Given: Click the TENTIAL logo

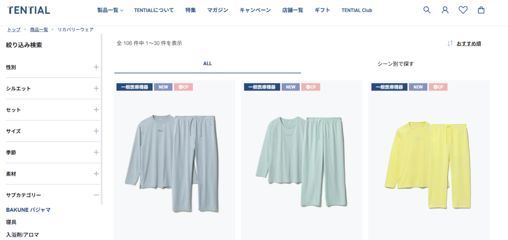Looking at the screenshot, I should pos(28,10).
